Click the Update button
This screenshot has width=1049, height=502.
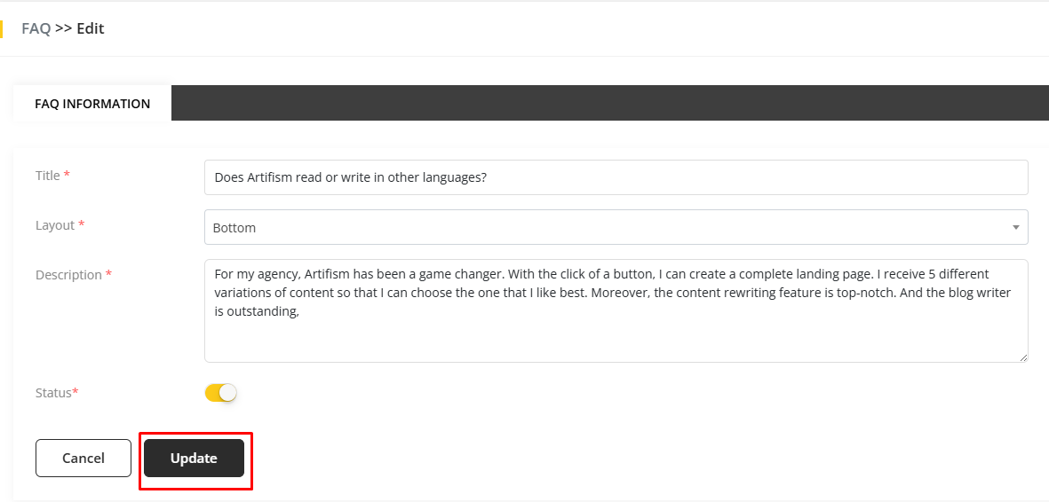click(x=194, y=459)
